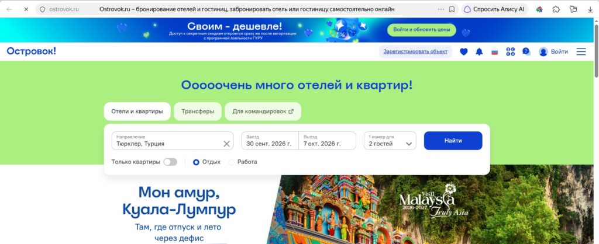Open the Для командировок tab
Viewport: 599px width, 244px height.
pyautogui.click(x=263, y=111)
